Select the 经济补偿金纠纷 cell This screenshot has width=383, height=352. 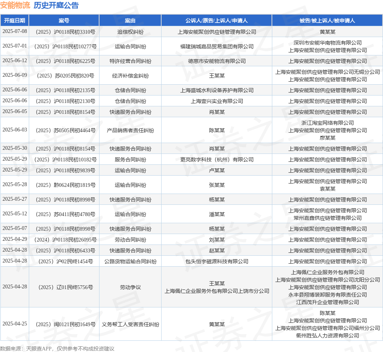[x=130, y=76]
